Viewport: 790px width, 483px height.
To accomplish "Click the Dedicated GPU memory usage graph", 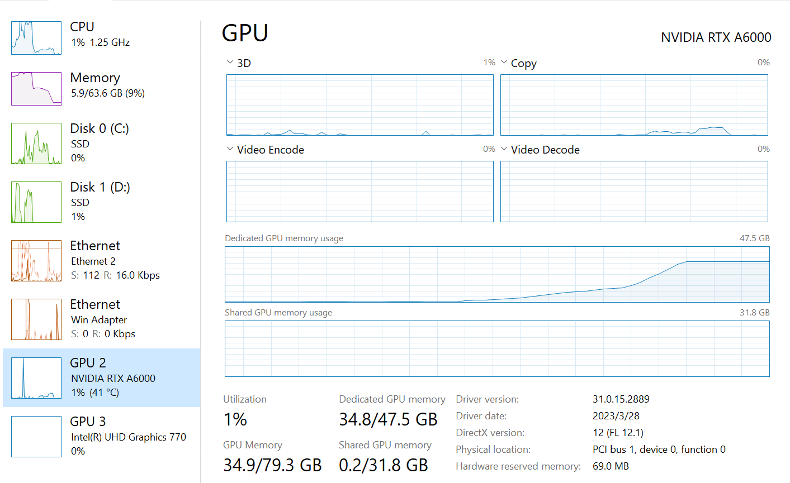I will coord(497,274).
